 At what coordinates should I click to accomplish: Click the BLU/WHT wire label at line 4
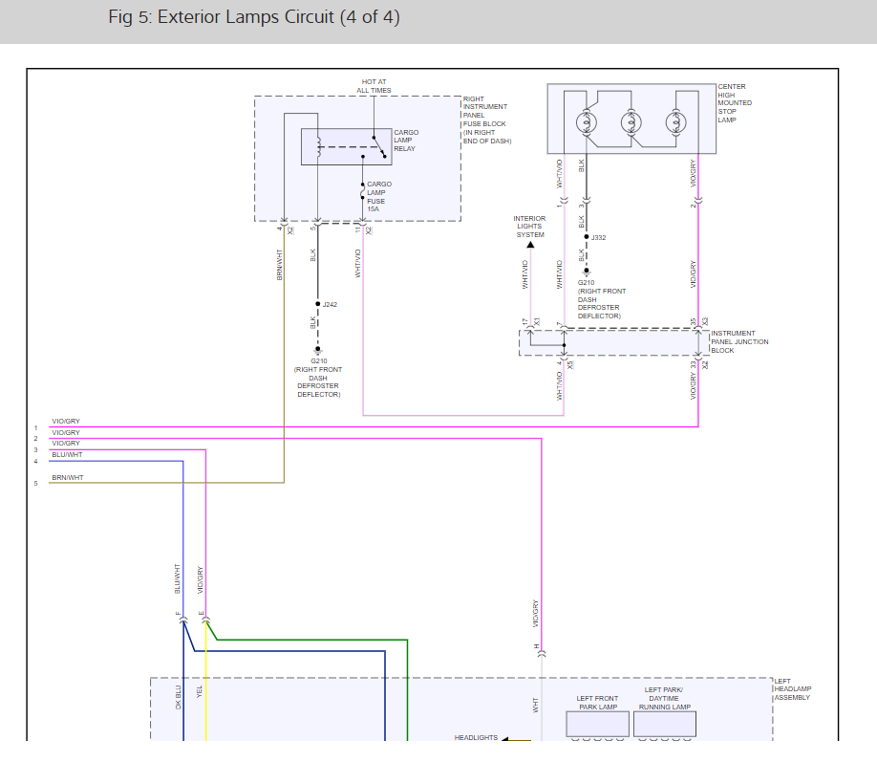point(67,455)
